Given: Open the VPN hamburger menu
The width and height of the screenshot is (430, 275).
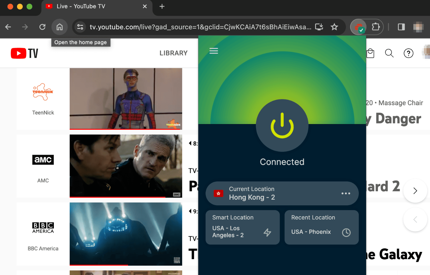Looking at the screenshot, I should [x=214, y=51].
